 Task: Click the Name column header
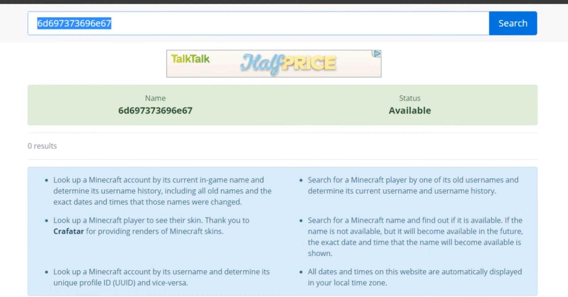point(155,98)
